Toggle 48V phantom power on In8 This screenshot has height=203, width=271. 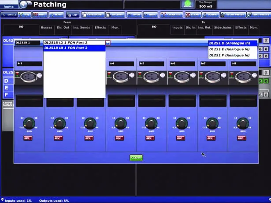click(241, 138)
